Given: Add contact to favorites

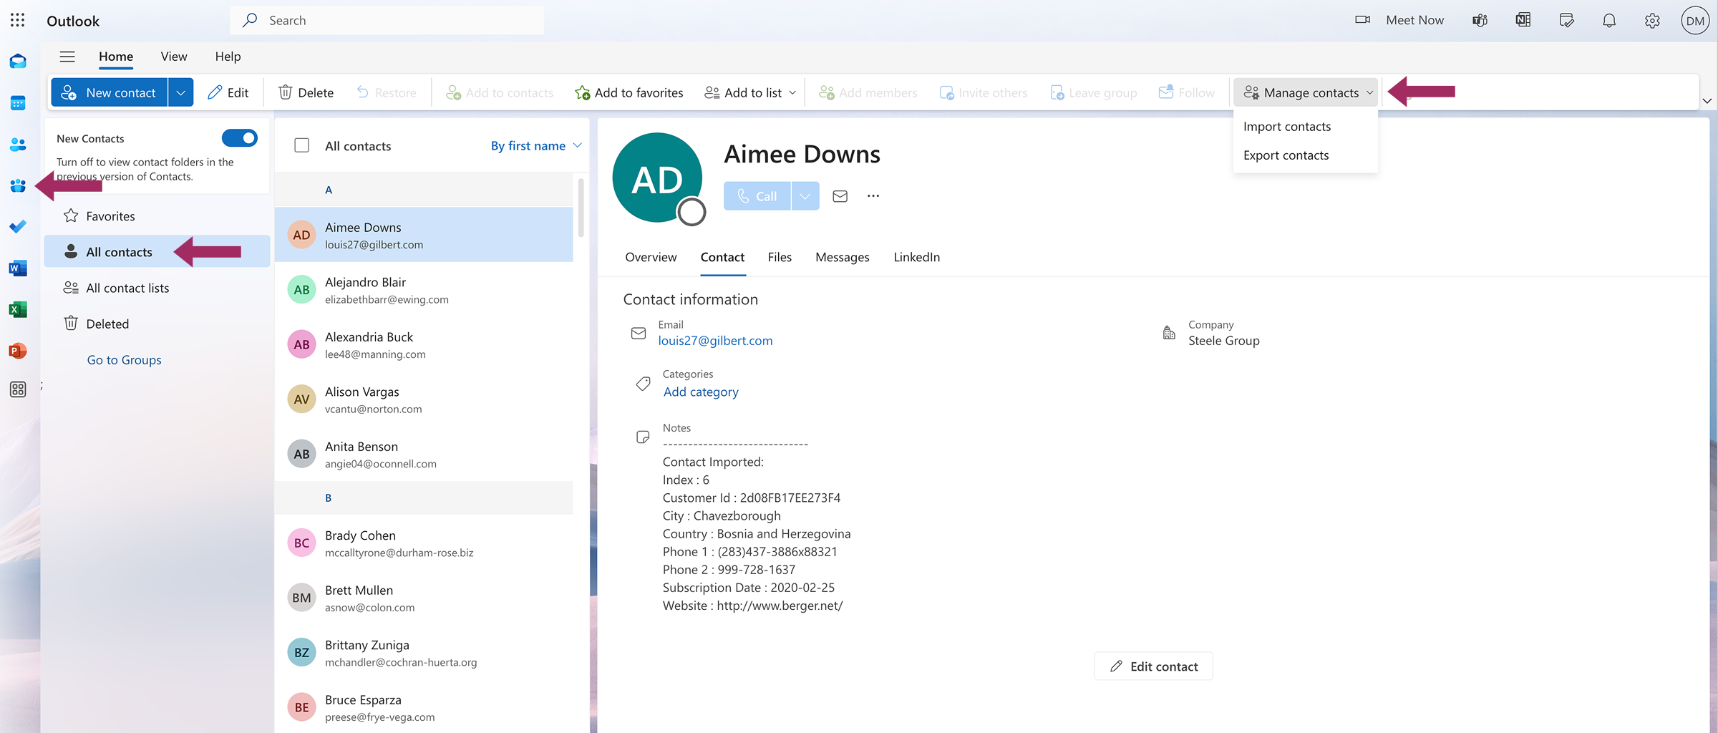Looking at the screenshot, I should 629,92.
